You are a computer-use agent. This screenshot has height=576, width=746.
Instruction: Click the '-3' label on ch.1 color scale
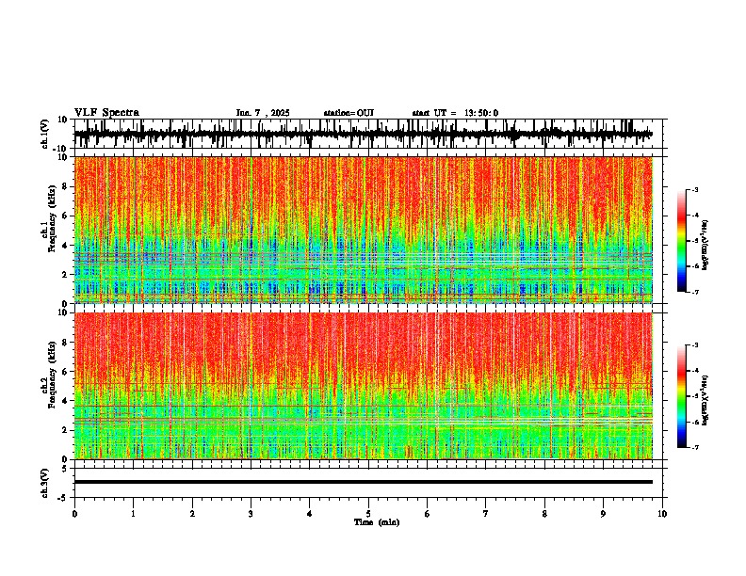click(695, 190)
